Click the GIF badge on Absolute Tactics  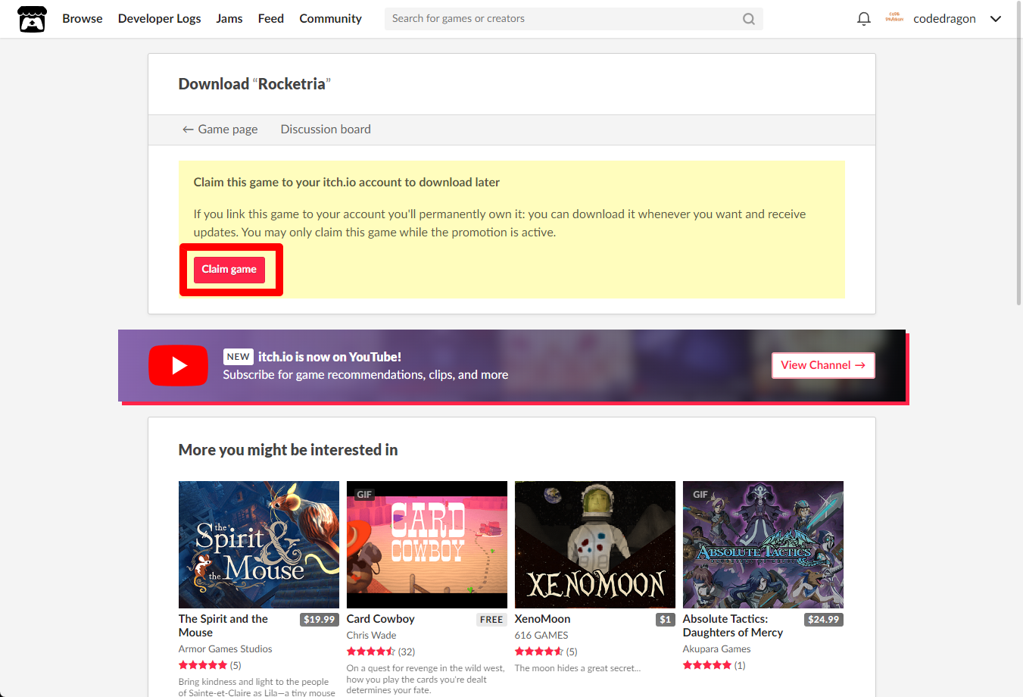pyautogui.click(x=700, y=495)
